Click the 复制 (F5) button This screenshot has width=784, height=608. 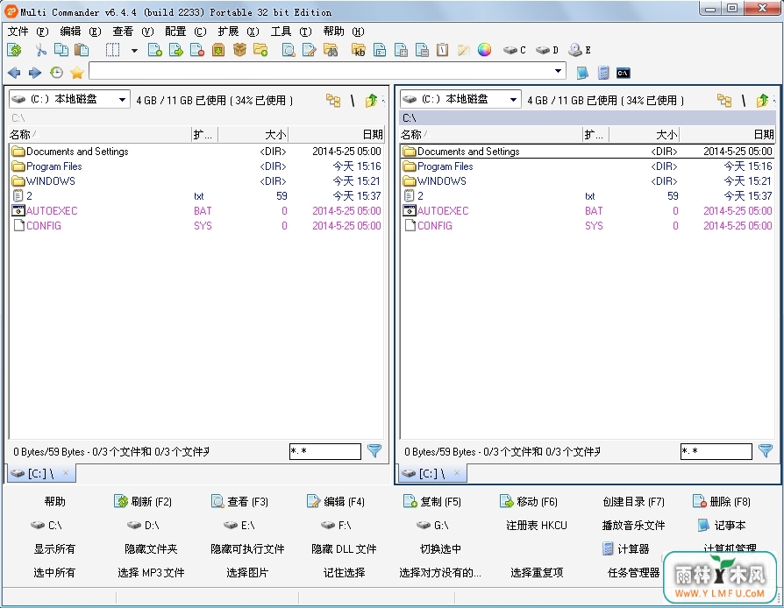pos(432,502)
